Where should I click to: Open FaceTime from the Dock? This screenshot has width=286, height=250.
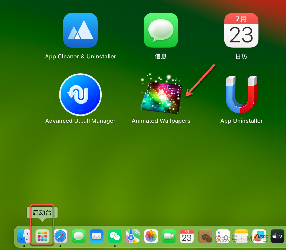[169, 236]
